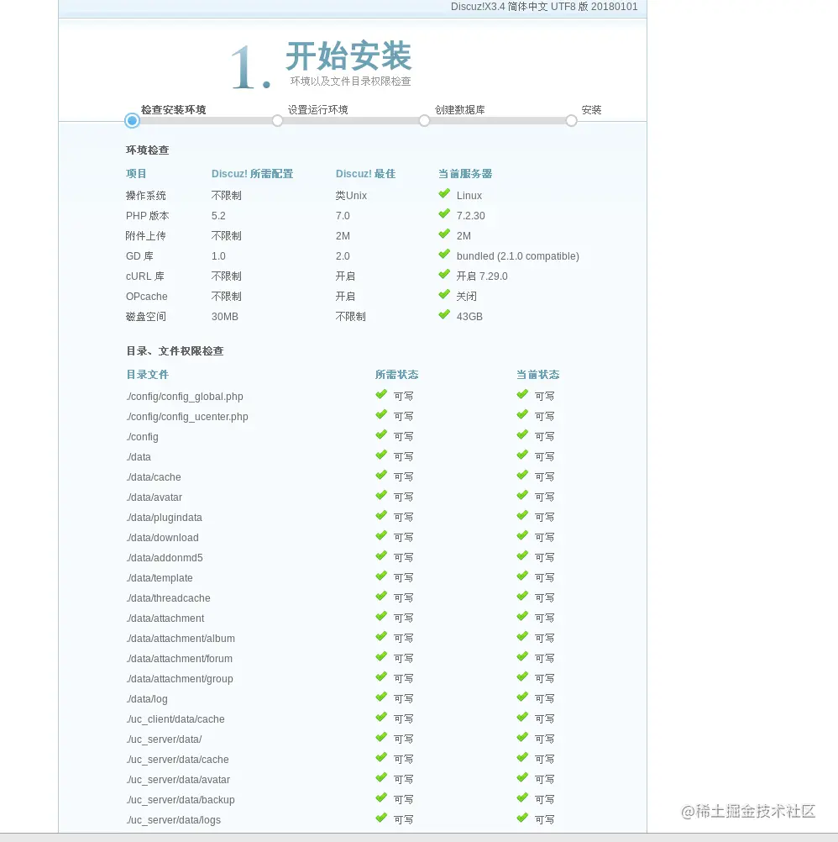The height and width of the screenshot is (842, 838).
Task: Click the green check next to 开启 7.29.0
Action: [444, 275]
